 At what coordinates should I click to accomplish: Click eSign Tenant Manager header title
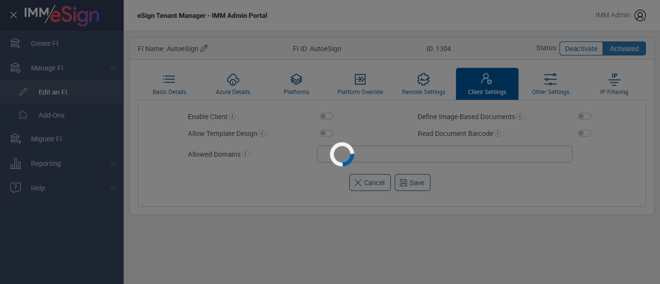pos(202,15)
